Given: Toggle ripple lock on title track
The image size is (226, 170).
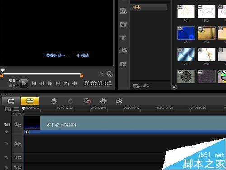Looking at the screenshot, I should pyautogui.click(x=6, y=158).
